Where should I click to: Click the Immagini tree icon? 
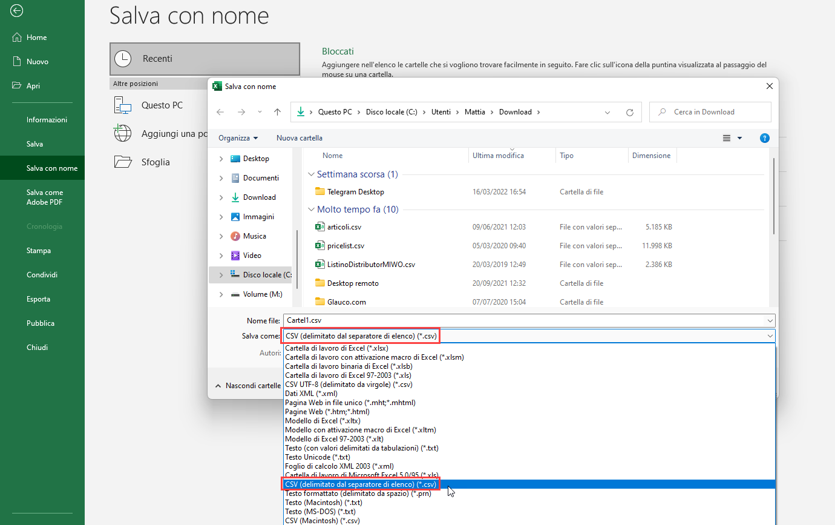235,217
